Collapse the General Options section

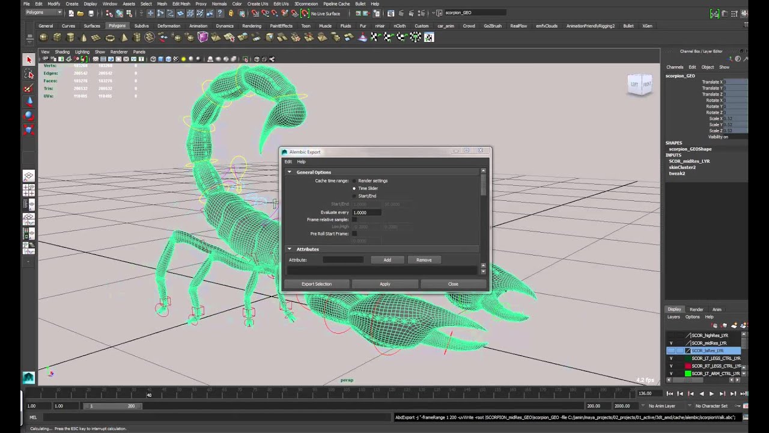[290, 172]
